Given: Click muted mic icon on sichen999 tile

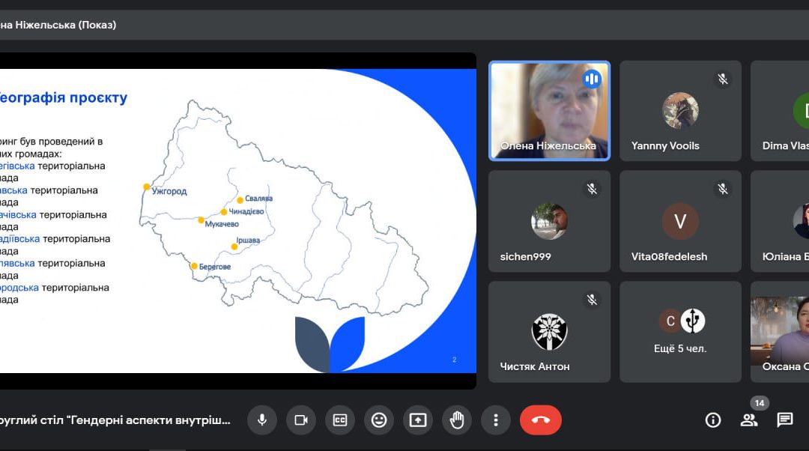Looking at the screenshot, I should (x=592, y=190).
